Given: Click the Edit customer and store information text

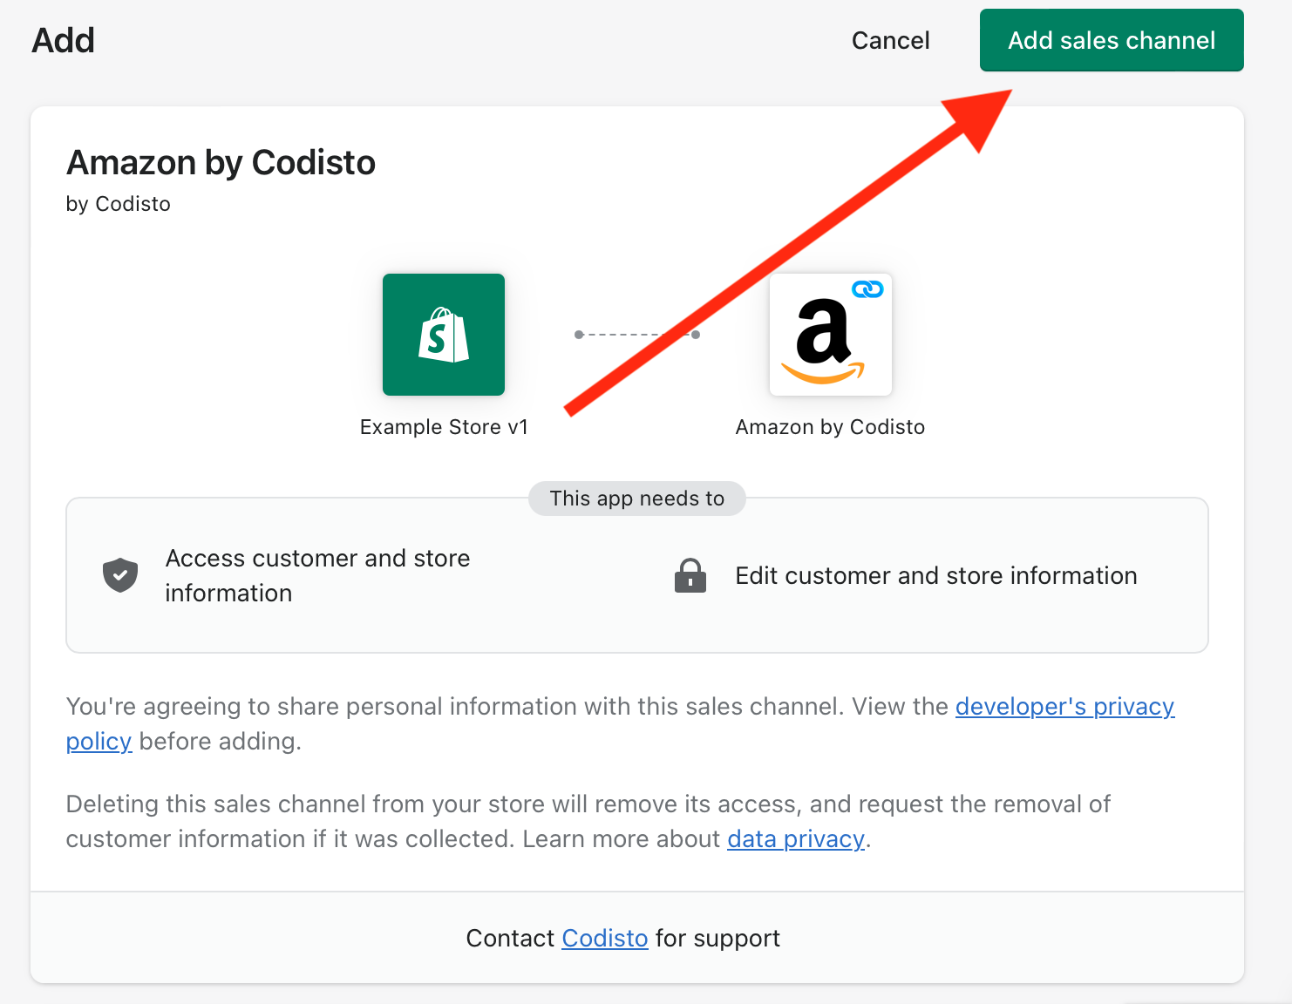Looking at the screenshot, I should pyautogui.click(x=936, y=575).
